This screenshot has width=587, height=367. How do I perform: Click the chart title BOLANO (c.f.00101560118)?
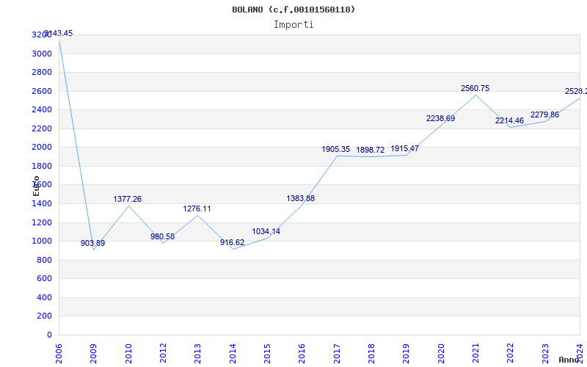coord(293,10)
